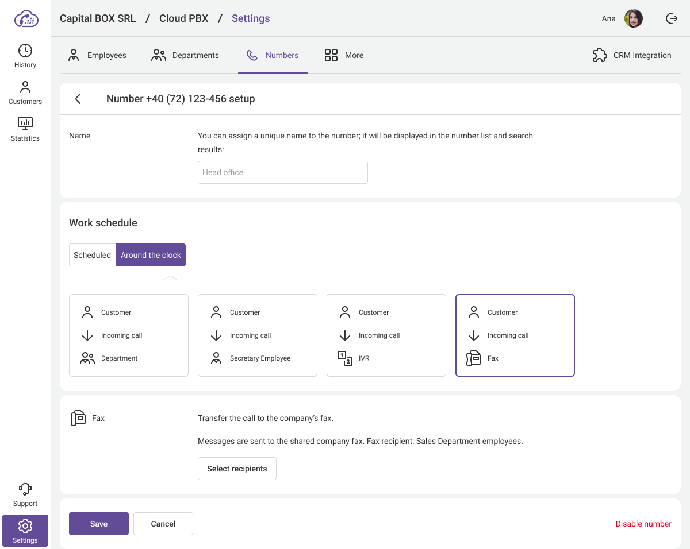690x549 pixels.
Task: Open CRM Integration puzzle icon
Action: (600, 55)
